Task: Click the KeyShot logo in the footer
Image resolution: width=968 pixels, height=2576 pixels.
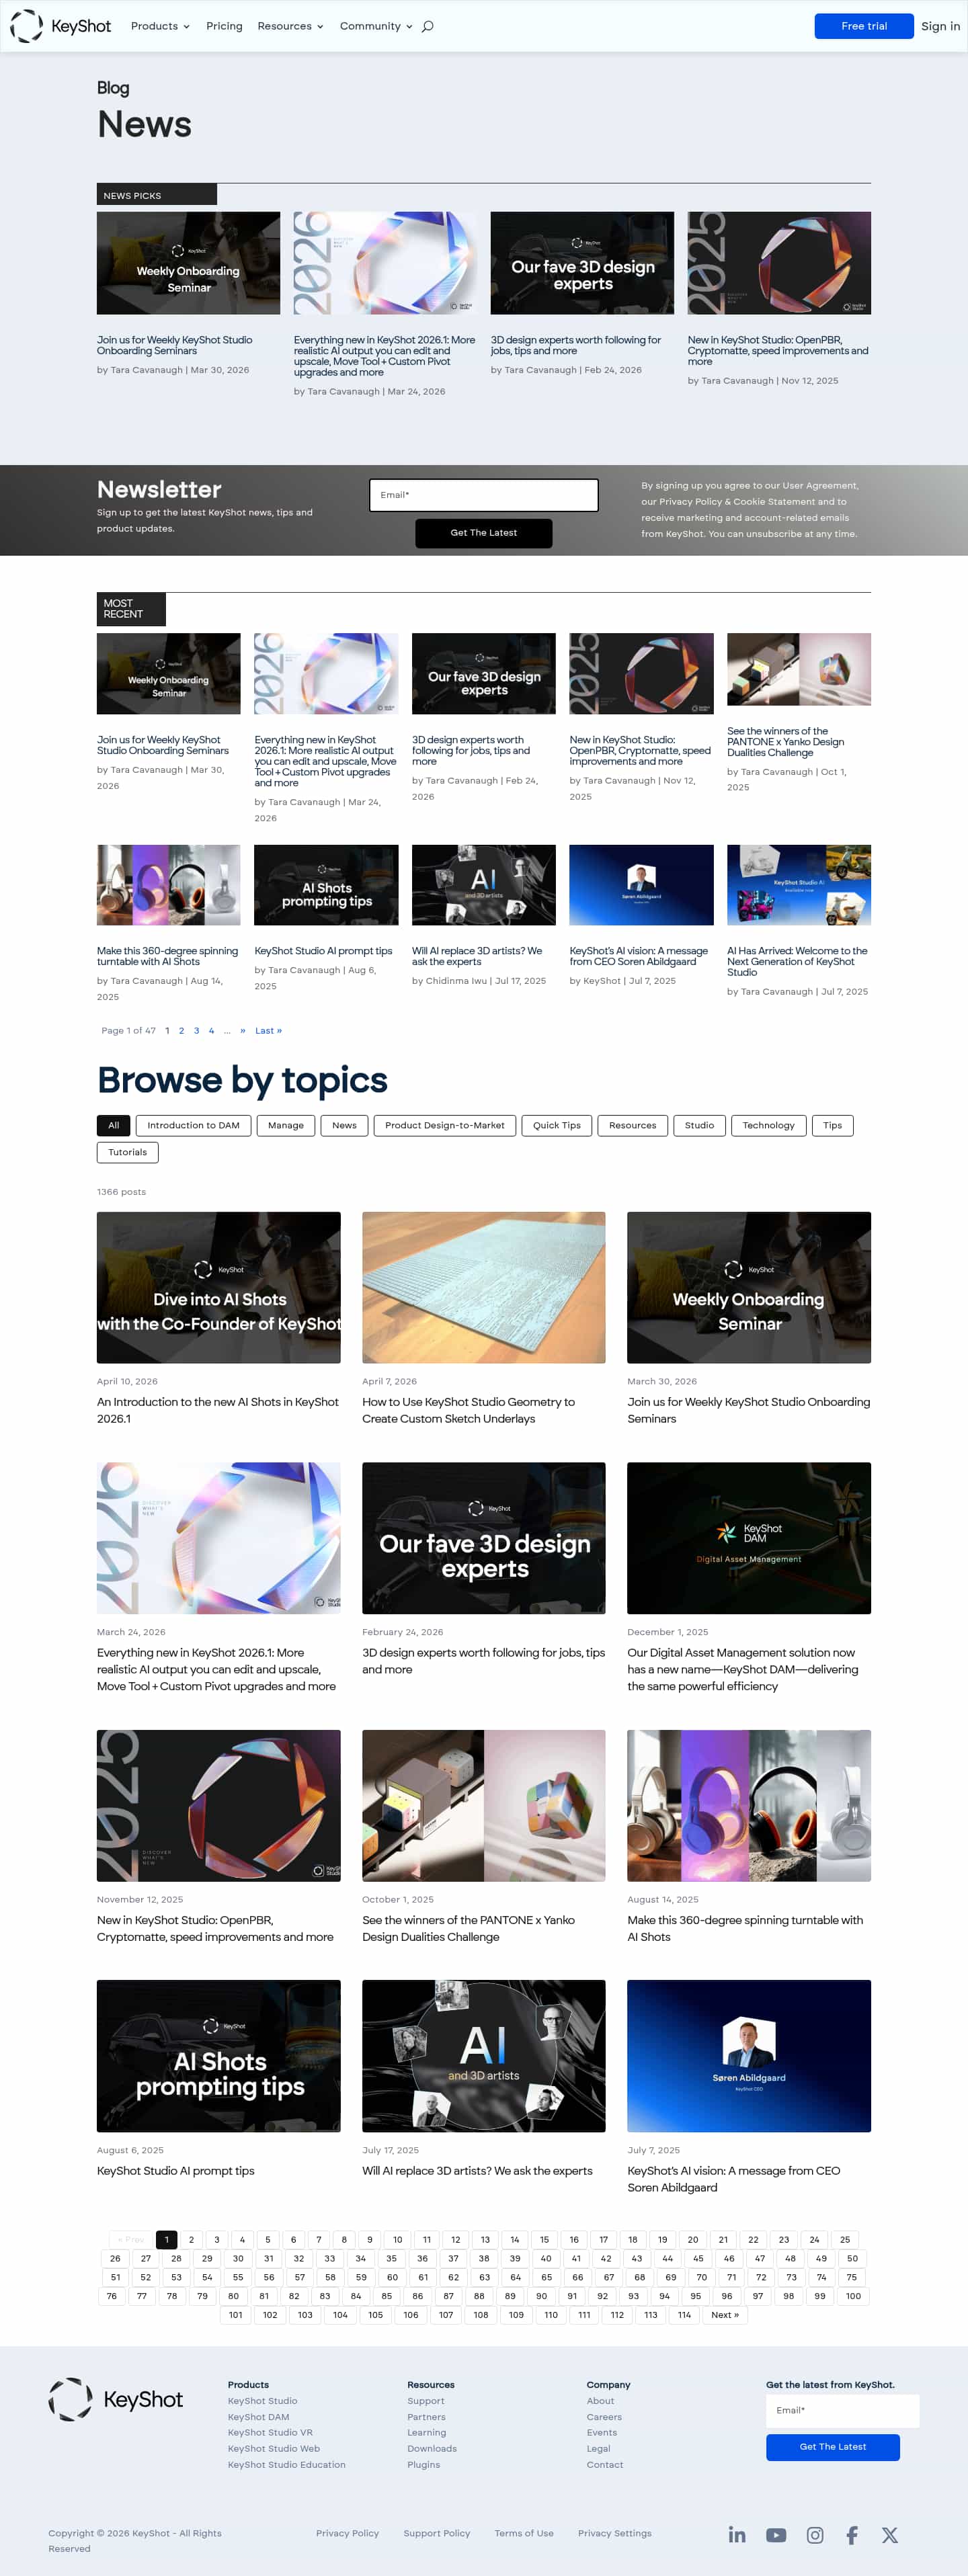Action: click(116, 2399)
